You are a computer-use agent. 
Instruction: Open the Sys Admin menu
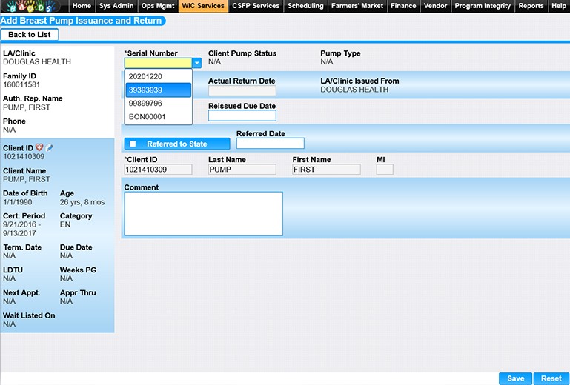tap(116, 6)
